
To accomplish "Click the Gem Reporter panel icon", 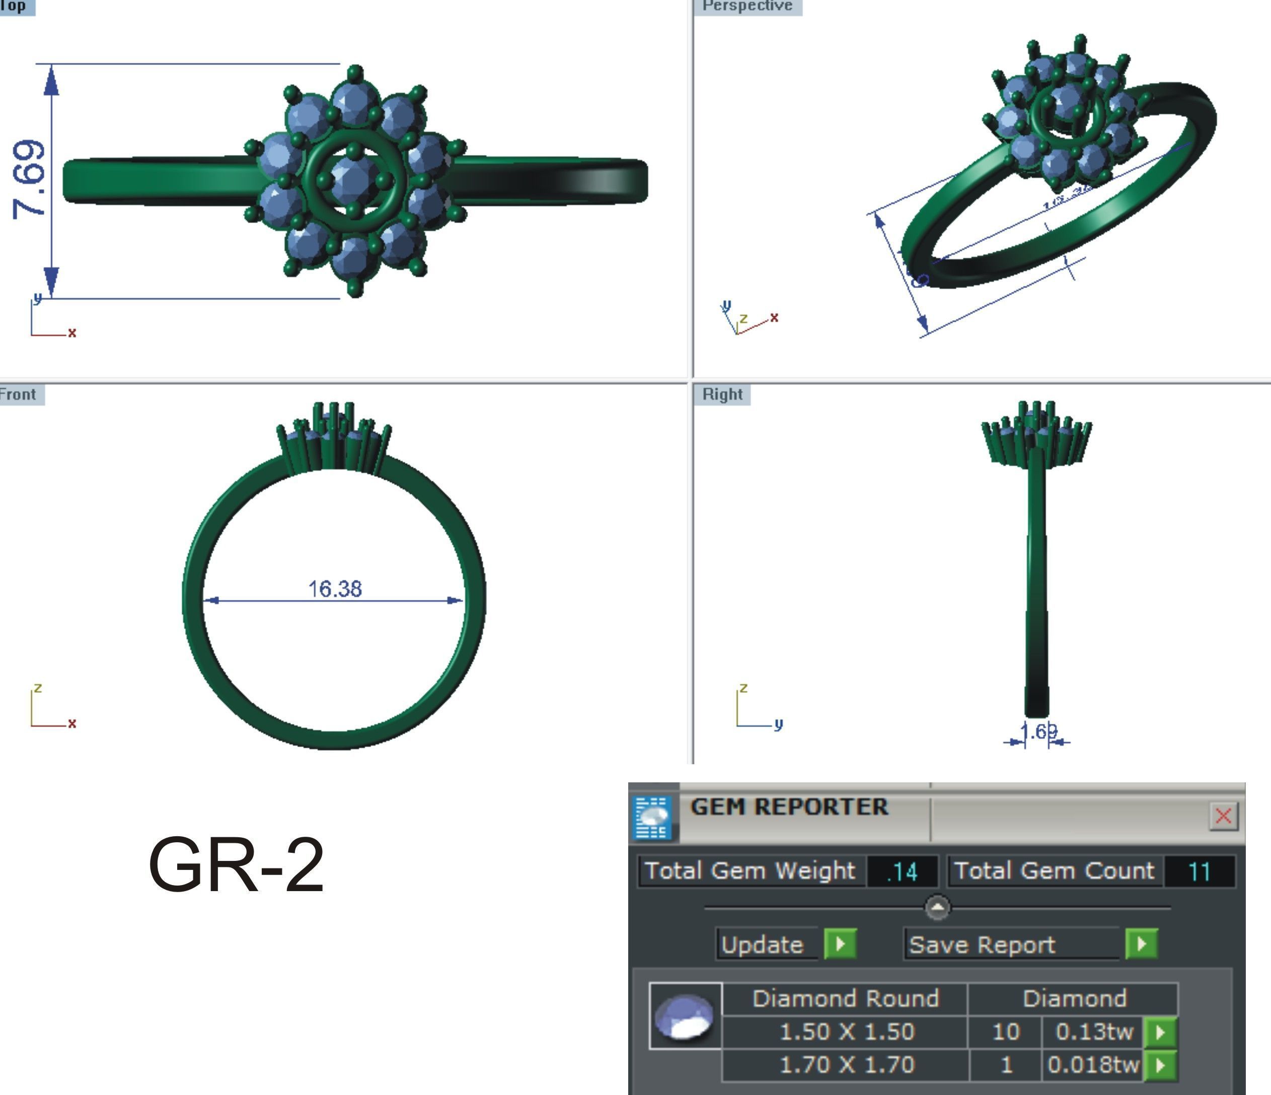I will [652, 818].
